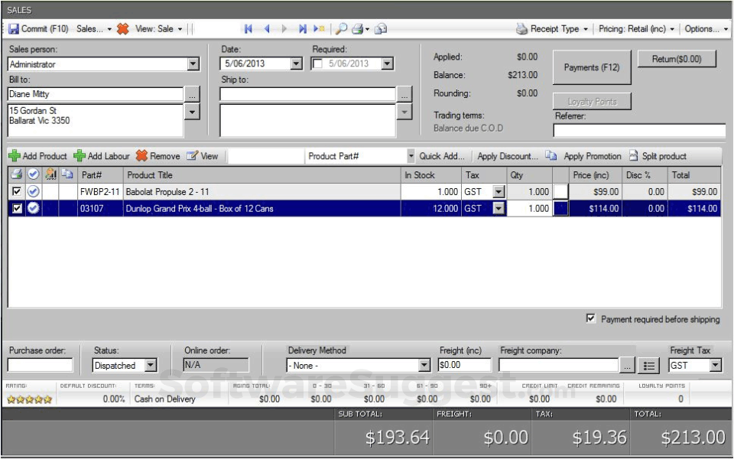
Task: Click the green Add Labour plus icon
Action: point(80,155)
